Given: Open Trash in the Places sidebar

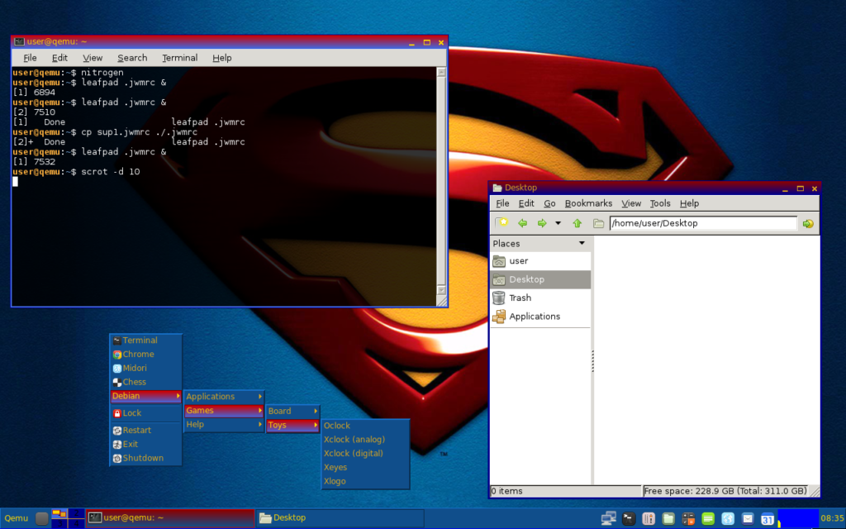Looking at the screenshot, I should click(520, 298).
